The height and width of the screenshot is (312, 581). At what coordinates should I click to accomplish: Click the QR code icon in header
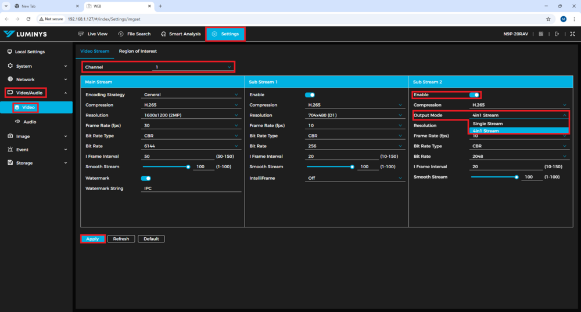[541, 34]
